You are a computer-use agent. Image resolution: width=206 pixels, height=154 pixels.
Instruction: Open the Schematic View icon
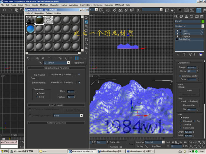[x=192, y=10]
